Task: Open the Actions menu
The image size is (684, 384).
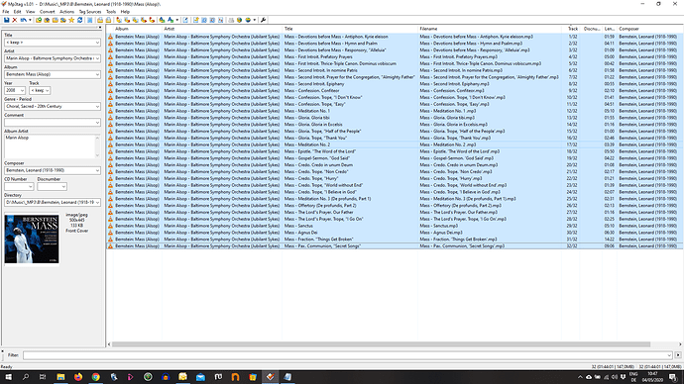Action: (x=66, y=12)
